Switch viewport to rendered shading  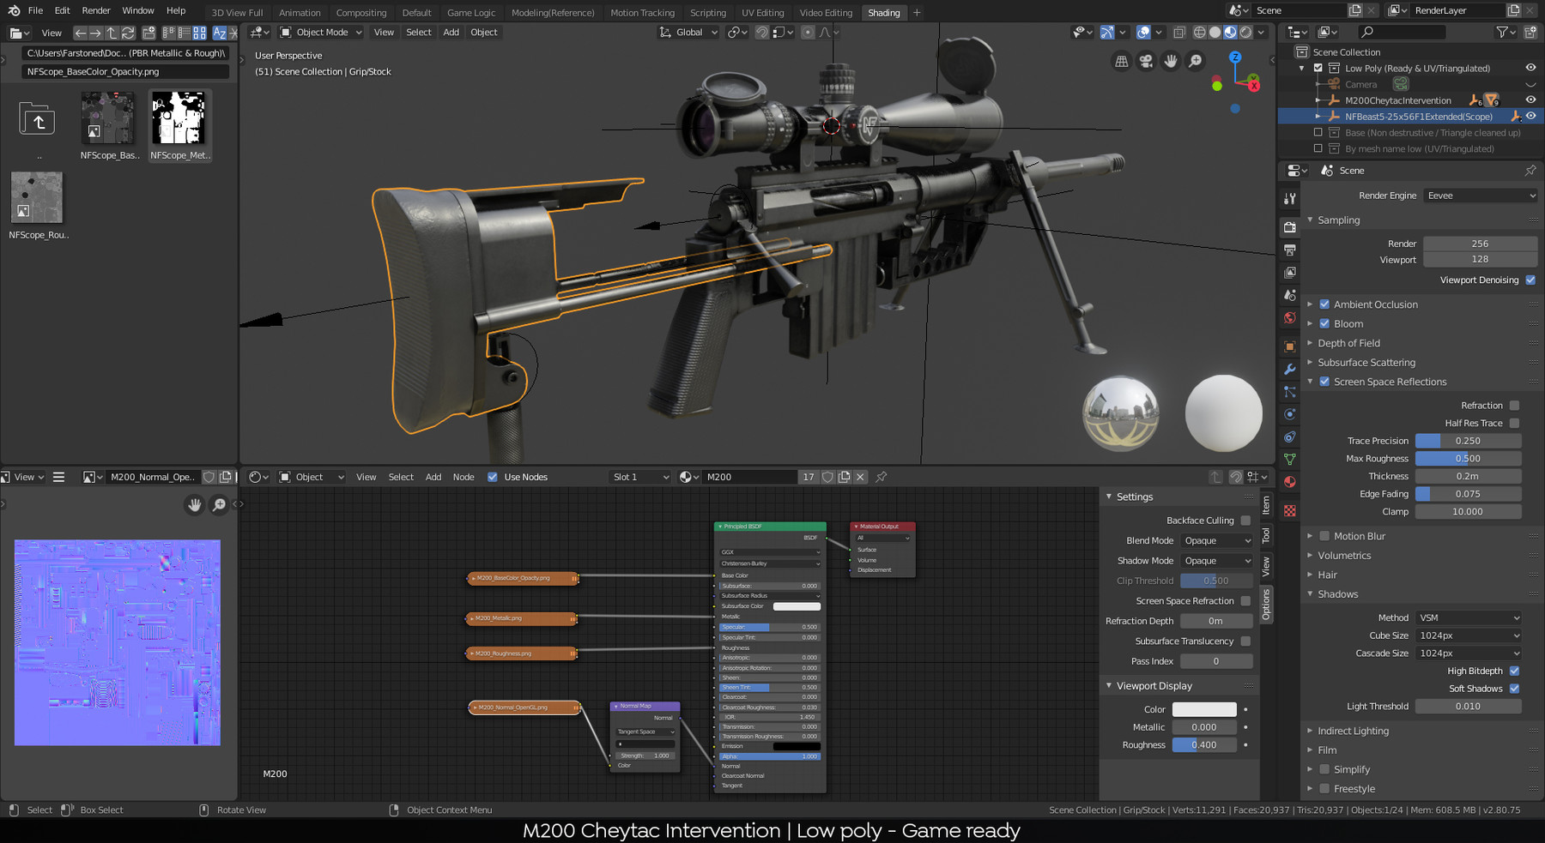1245,33
